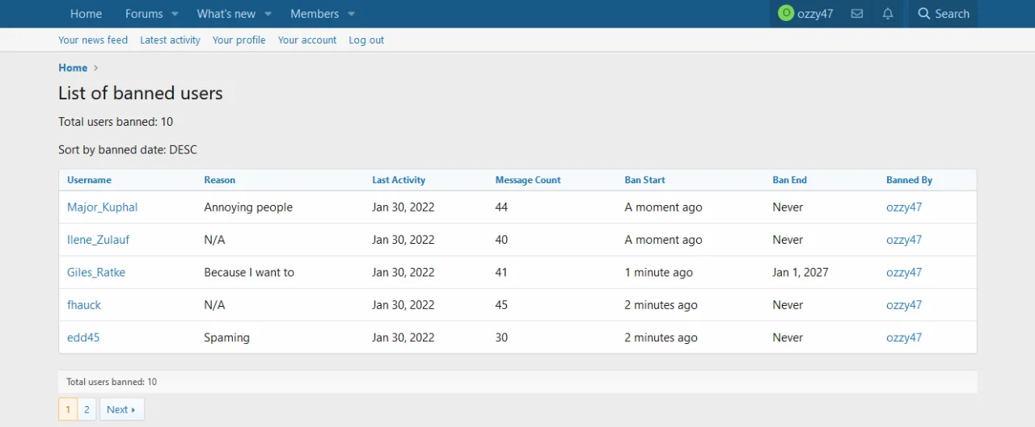This screenshot has width=1035, height=427.
Task: Open Giles_Ratke's user profile
Action: point(95,273)
